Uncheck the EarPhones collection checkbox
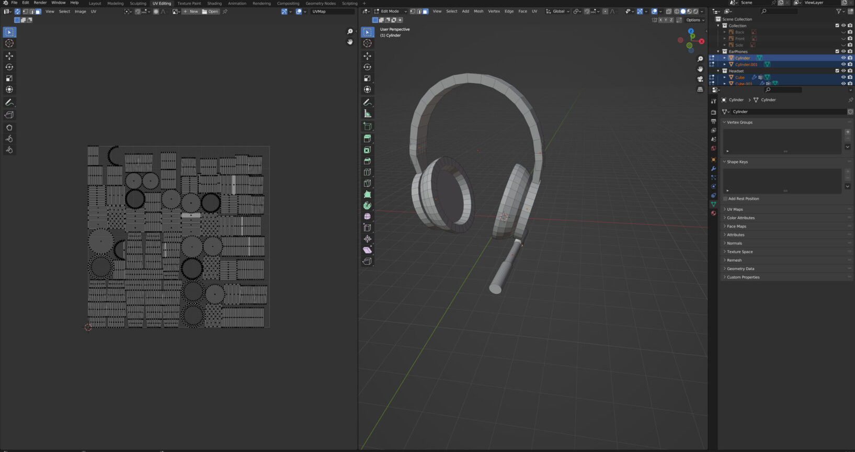 pyautogui.click(x=837, y=51)
